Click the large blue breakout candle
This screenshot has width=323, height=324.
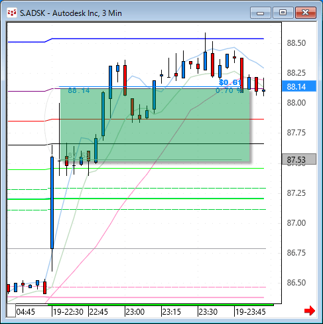coord(52,202)
